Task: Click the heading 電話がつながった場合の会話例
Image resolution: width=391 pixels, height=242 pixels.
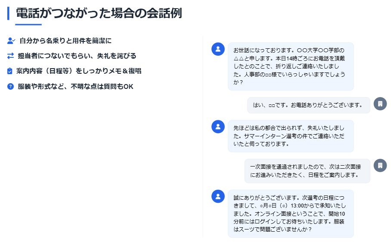Action: pos(99,13)
